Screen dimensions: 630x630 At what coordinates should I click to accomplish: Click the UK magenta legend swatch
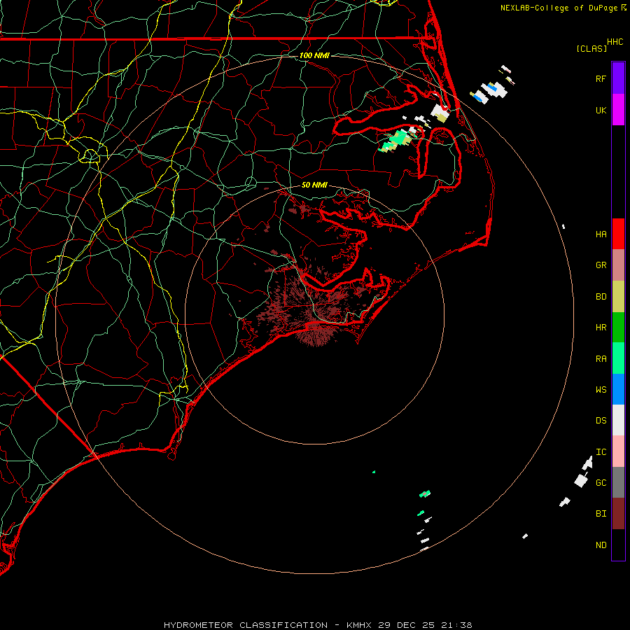coord(618,110)
